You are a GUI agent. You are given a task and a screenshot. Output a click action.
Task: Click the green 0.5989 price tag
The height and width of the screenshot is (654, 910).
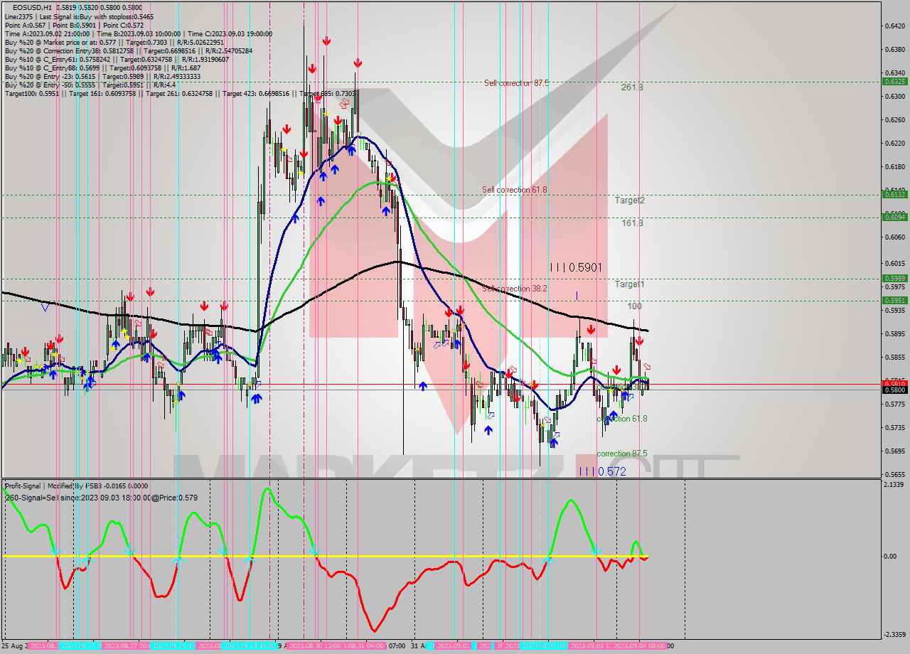point(894,278)
